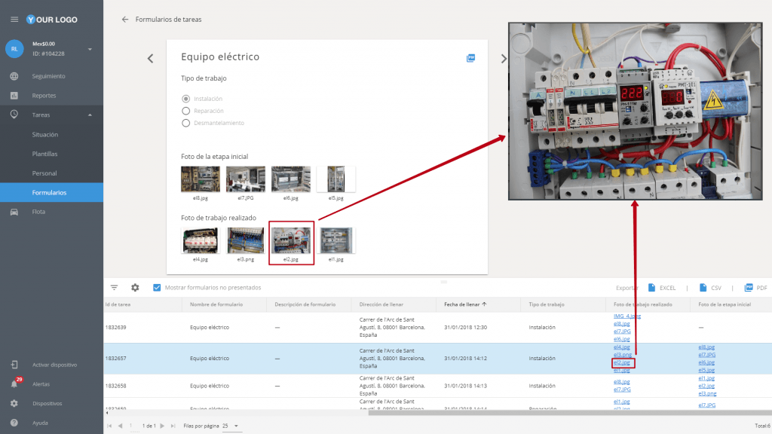Open the el1.jpg completed work thumbnail

pyautogui.click(x=335, y=240)
